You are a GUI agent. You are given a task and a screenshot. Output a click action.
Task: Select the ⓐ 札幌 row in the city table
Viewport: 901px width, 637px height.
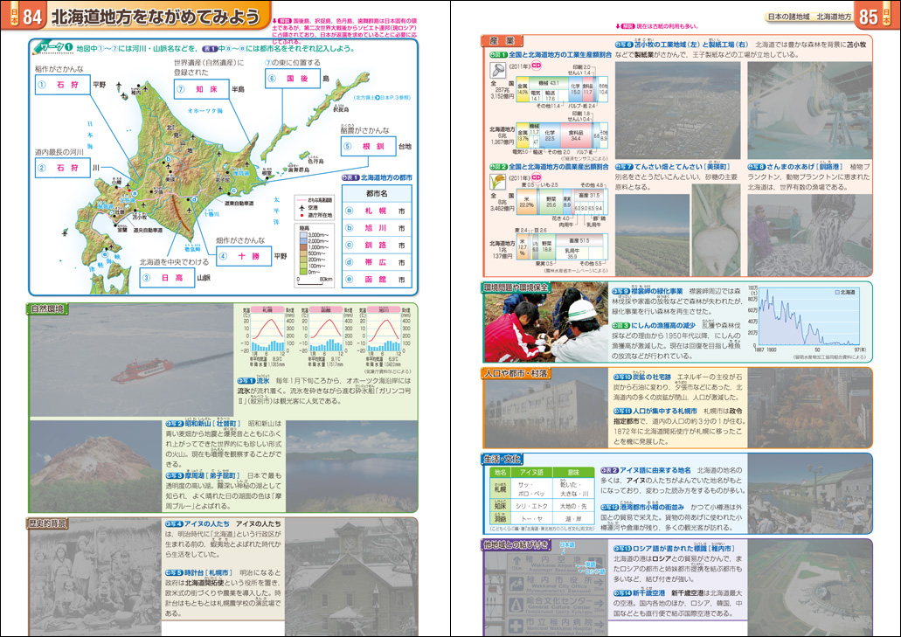[377, 211]
